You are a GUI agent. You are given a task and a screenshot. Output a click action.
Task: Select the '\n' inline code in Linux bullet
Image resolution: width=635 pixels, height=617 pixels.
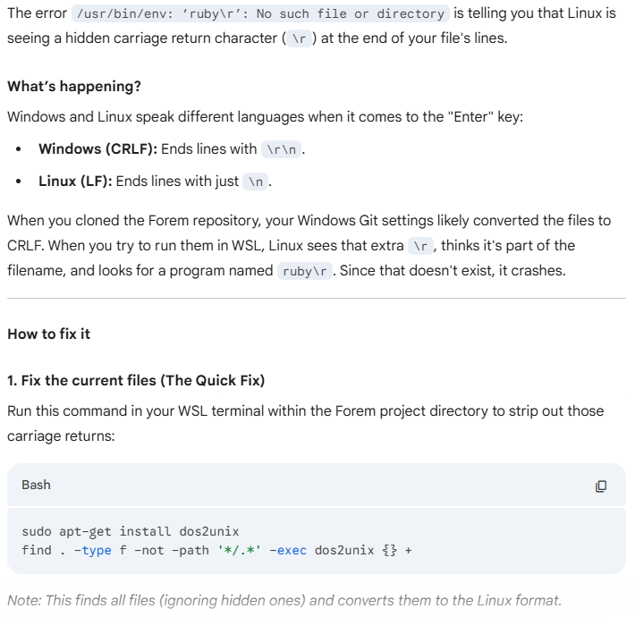[255, 182]
